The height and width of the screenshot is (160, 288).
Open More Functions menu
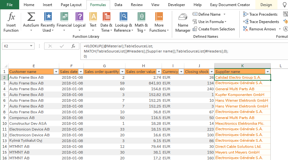(x=159, y=22)
